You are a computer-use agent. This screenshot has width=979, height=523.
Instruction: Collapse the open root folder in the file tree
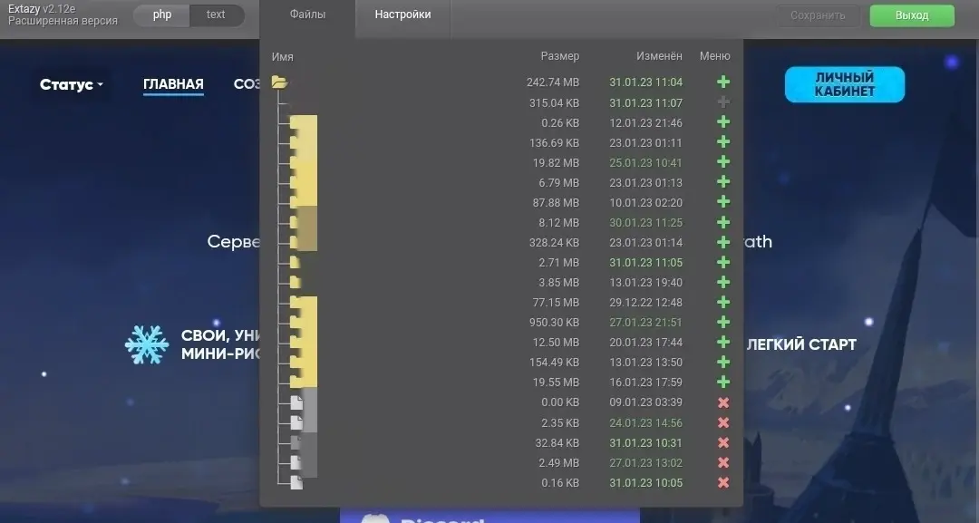[x=279, y=82]
